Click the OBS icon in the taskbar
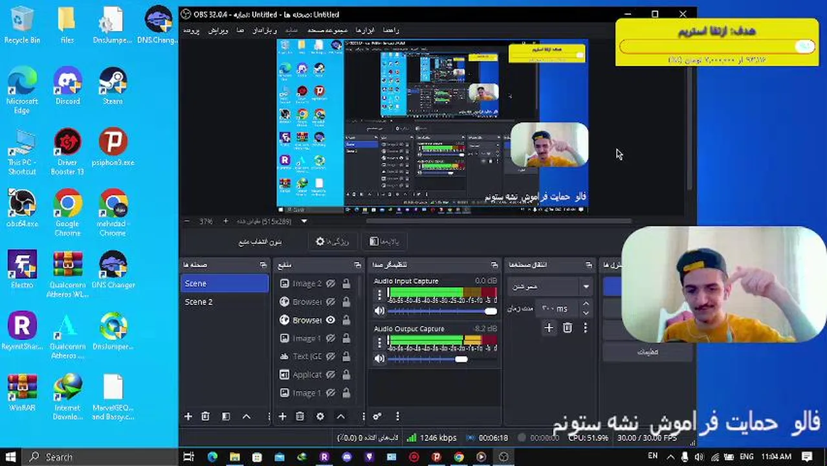The height and width of the screenshot is (466, 827). tap(503, 457)
